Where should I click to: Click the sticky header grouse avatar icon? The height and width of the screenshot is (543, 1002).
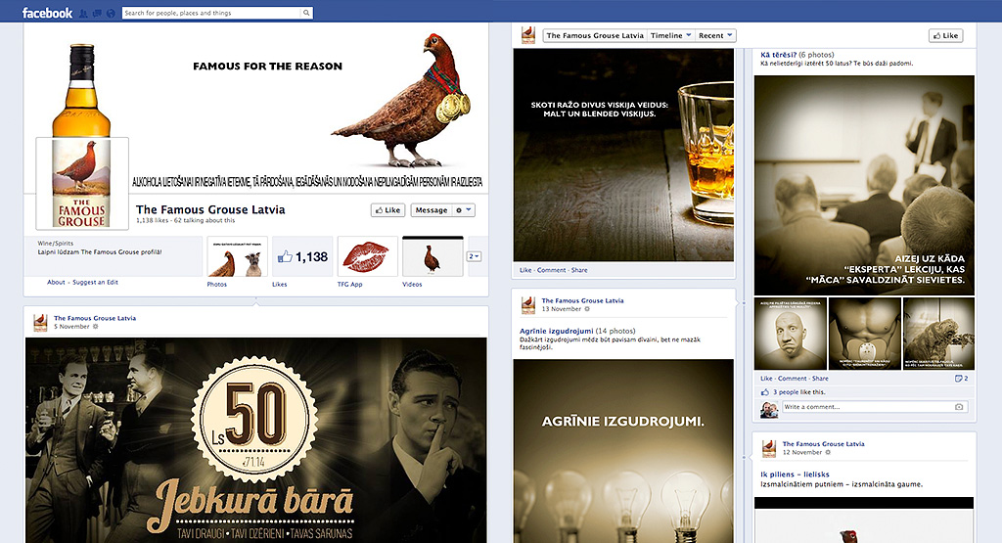(528, 35)
